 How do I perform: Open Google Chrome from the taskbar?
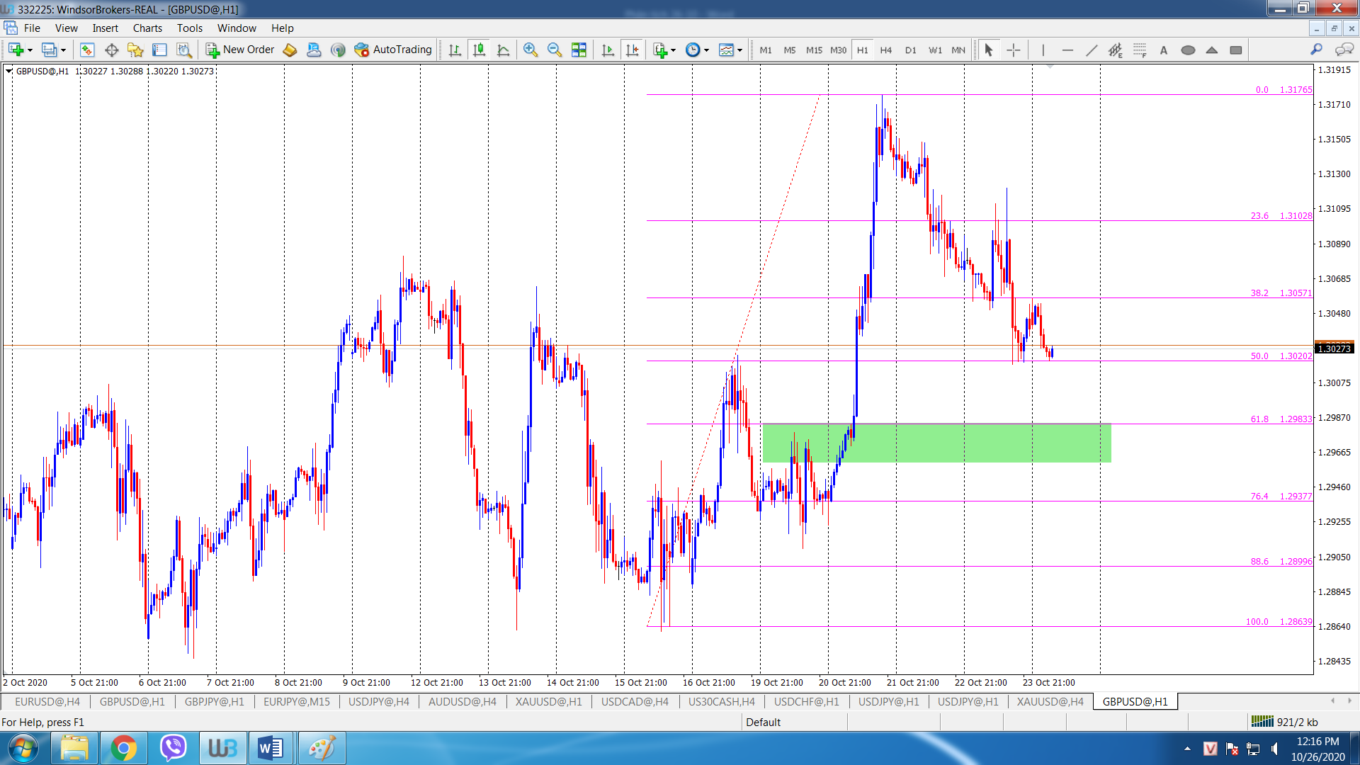tap(124, 748)
